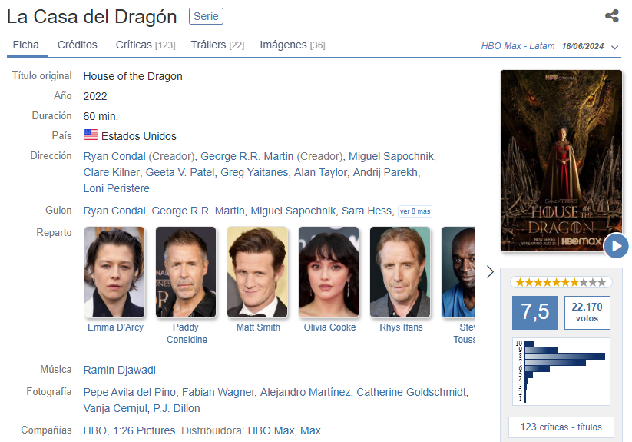
Task: Expand writers with 'ver 8 más'
Action: 415,211
